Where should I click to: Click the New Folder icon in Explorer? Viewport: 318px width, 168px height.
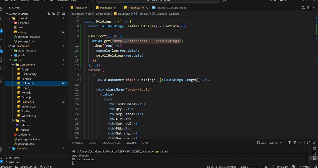53,14
